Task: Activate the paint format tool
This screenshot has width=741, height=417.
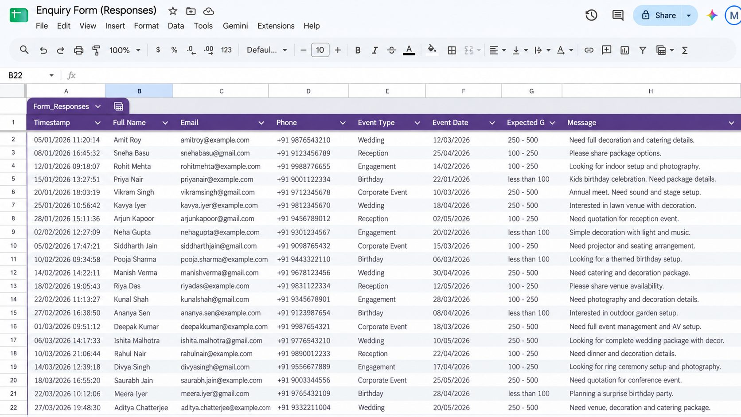Action: pyautogui.click(x=96, y=51)
